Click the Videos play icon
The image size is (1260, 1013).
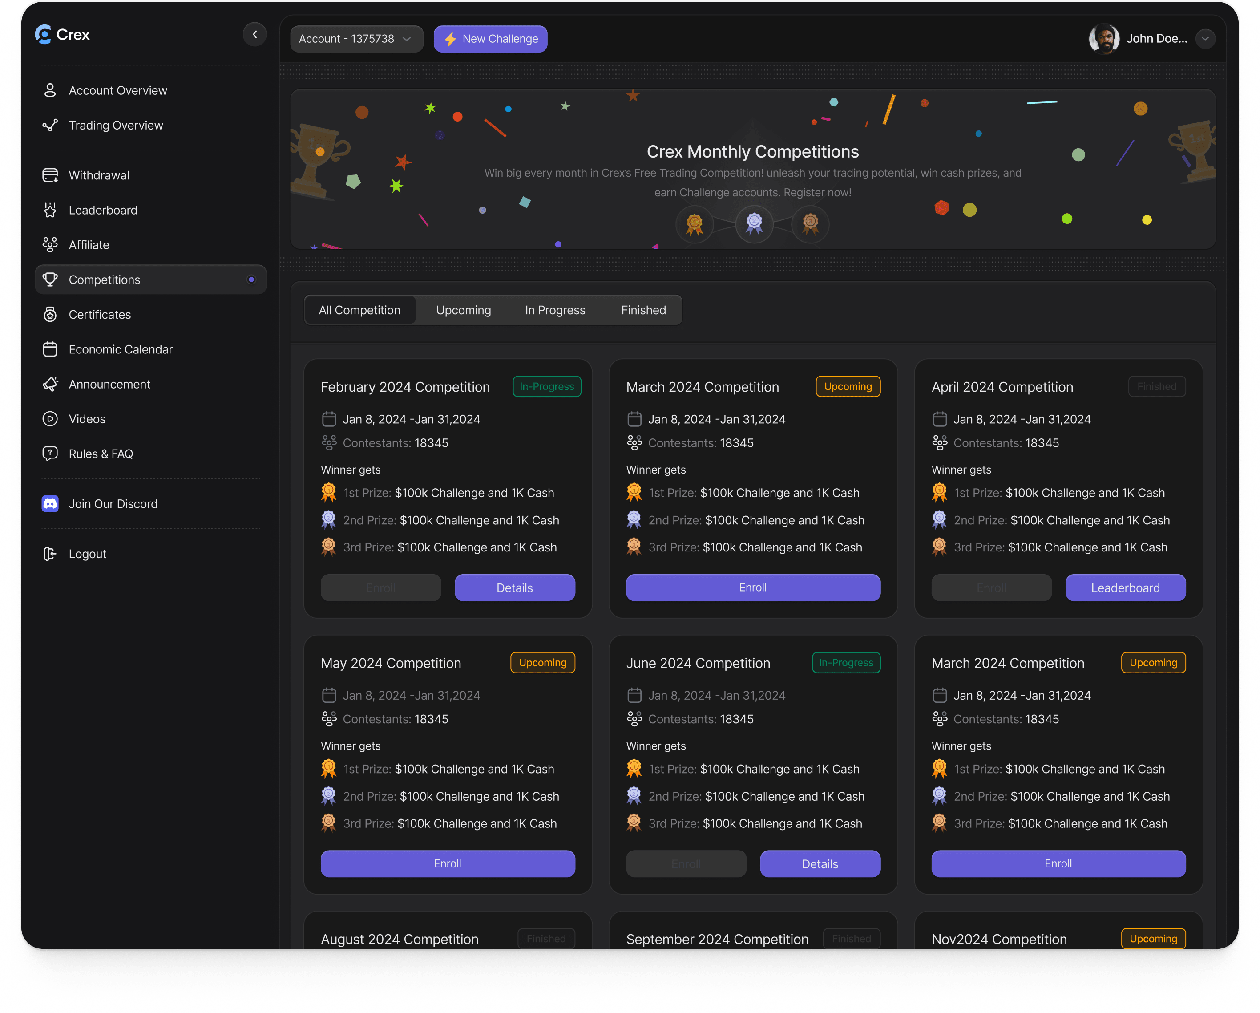coord(50,418)
